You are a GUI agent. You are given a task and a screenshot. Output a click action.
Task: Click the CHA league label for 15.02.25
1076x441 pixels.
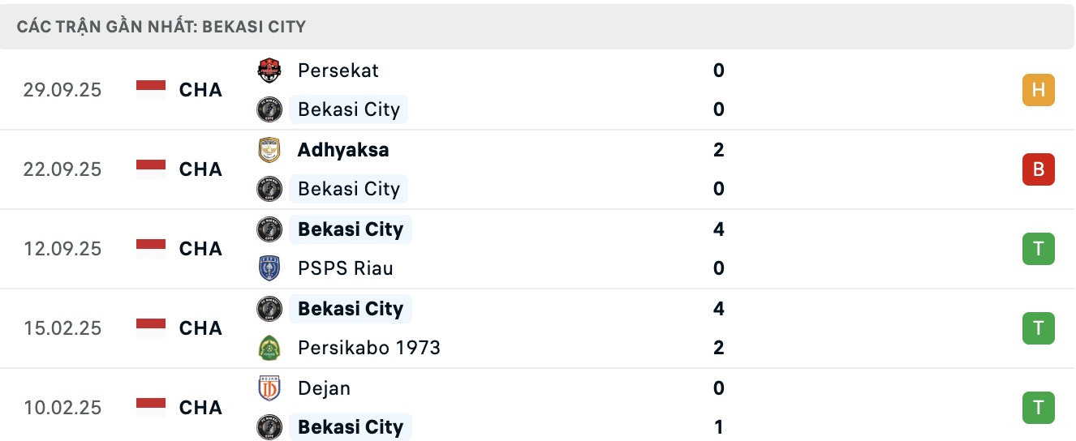point(200,328)
